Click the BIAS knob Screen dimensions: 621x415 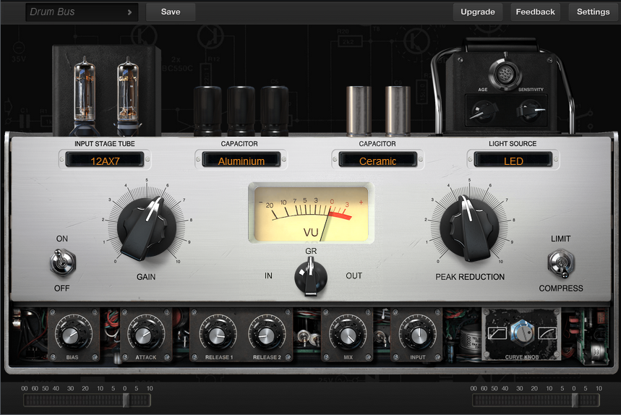coord(73,335)
